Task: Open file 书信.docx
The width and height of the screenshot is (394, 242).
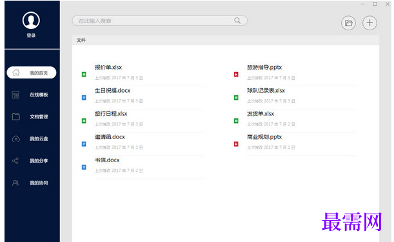Action: tap(107, 160)
